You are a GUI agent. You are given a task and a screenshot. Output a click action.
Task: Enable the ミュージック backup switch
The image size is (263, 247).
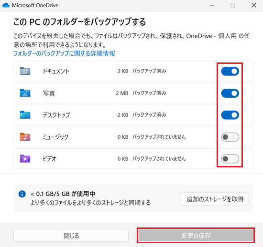point(230,137)
